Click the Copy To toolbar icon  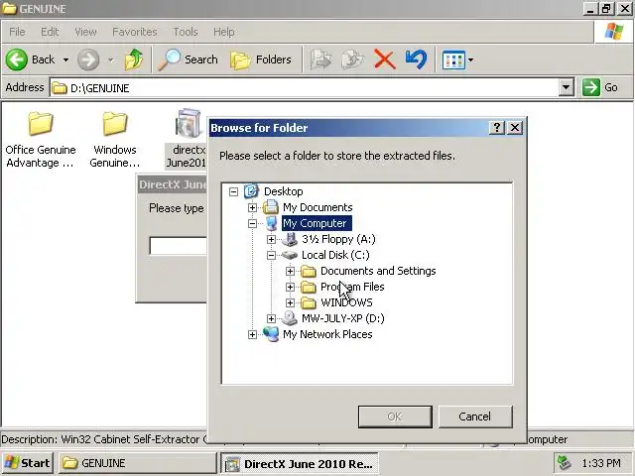tap(352, 59)
